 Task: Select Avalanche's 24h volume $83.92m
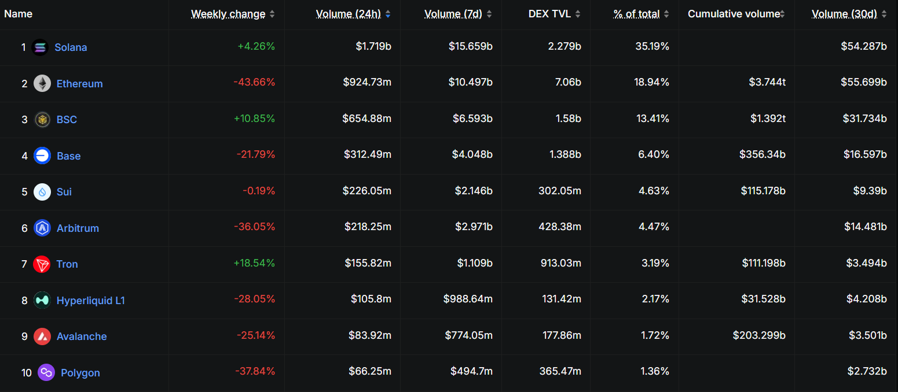click(370, 335)
